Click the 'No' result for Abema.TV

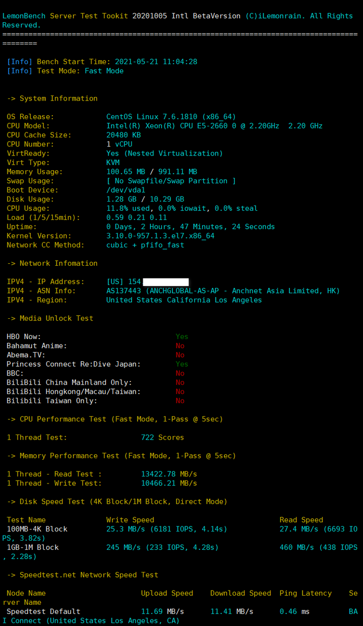coord(180,355)
